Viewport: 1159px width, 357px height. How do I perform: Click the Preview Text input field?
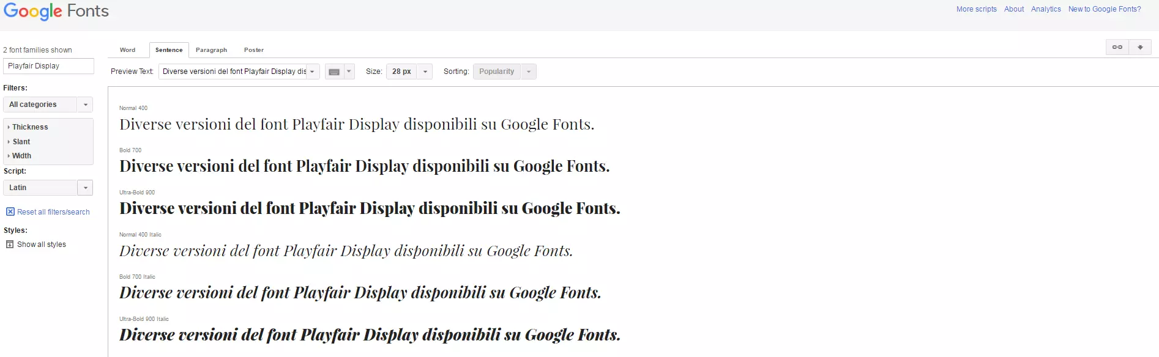[233, 72]
